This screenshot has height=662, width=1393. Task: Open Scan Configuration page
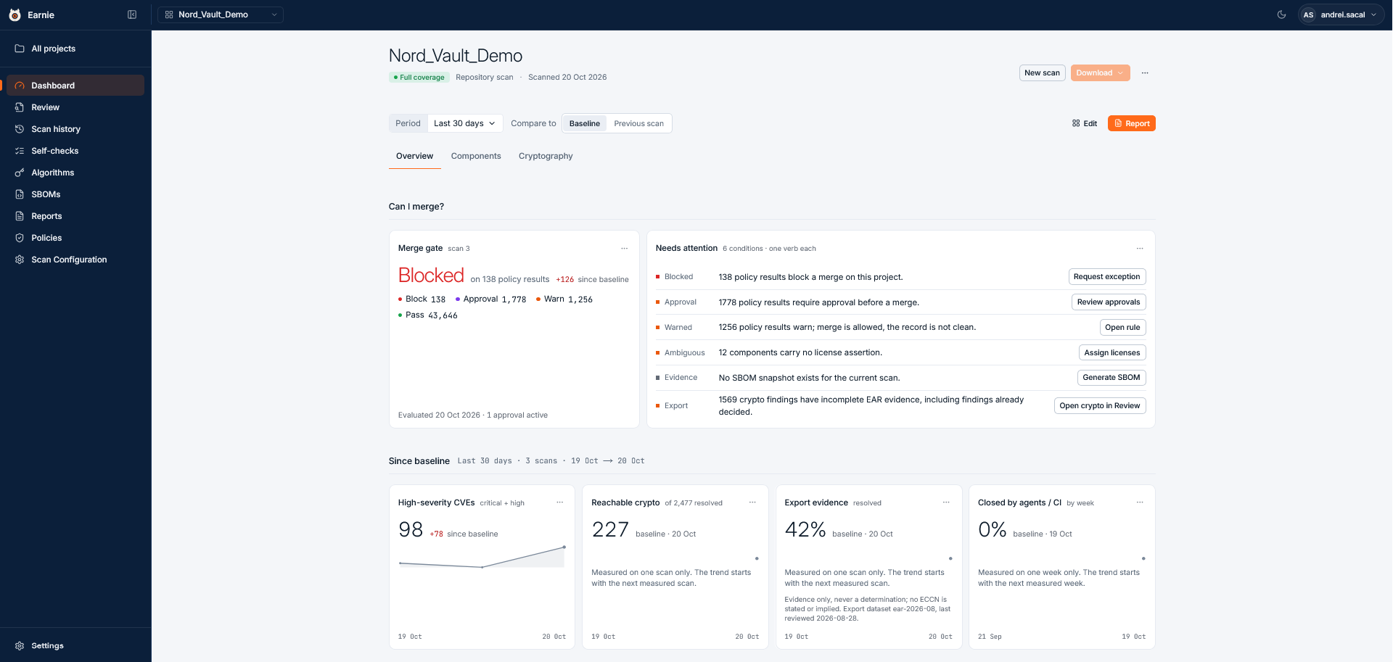point(75,260)
